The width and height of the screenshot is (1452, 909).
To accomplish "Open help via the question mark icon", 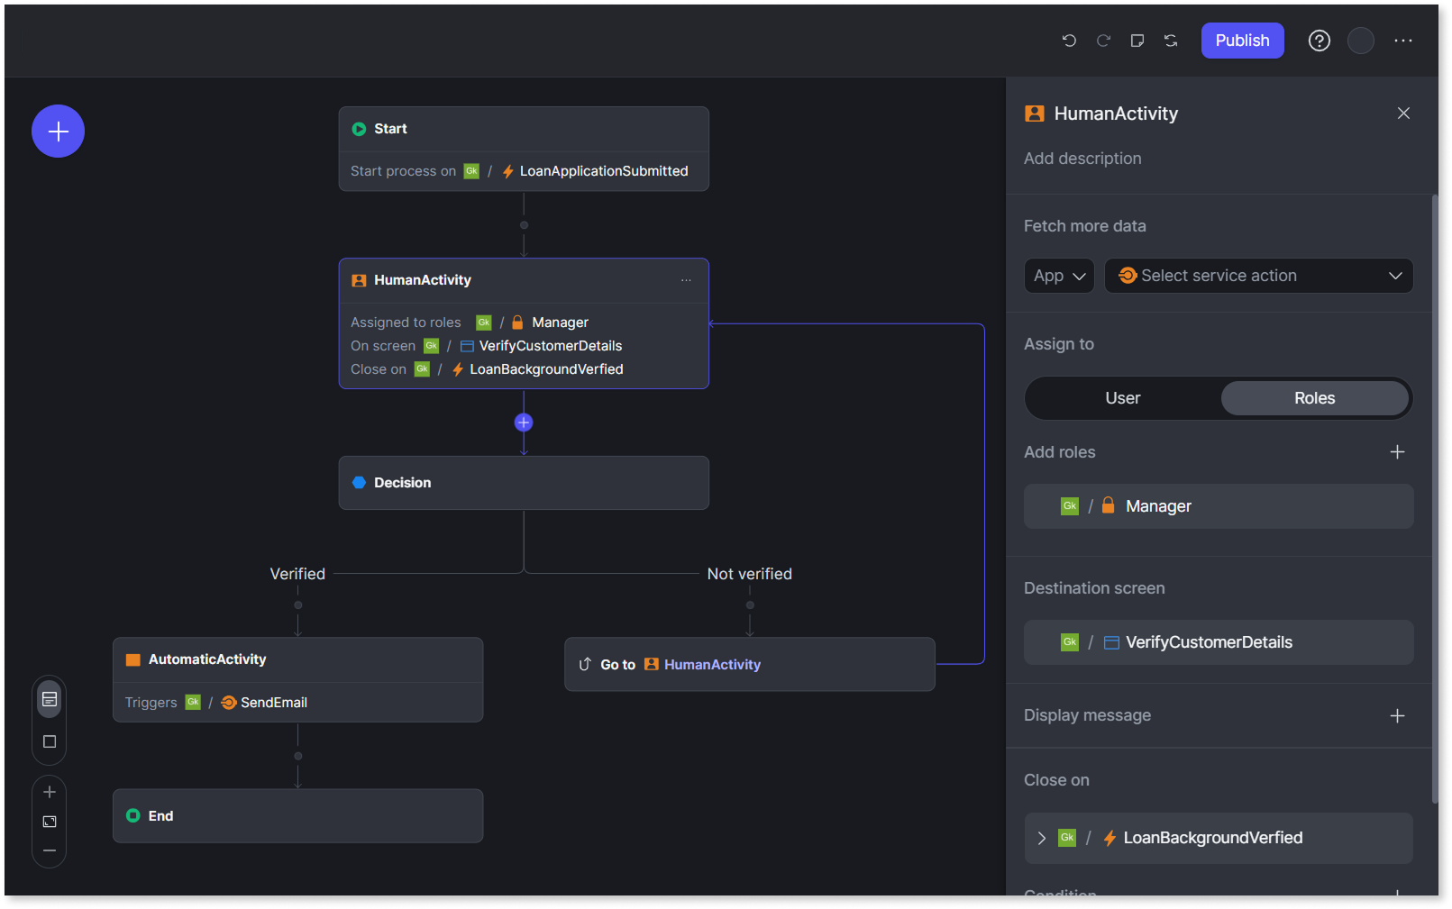I will 1319,41.
